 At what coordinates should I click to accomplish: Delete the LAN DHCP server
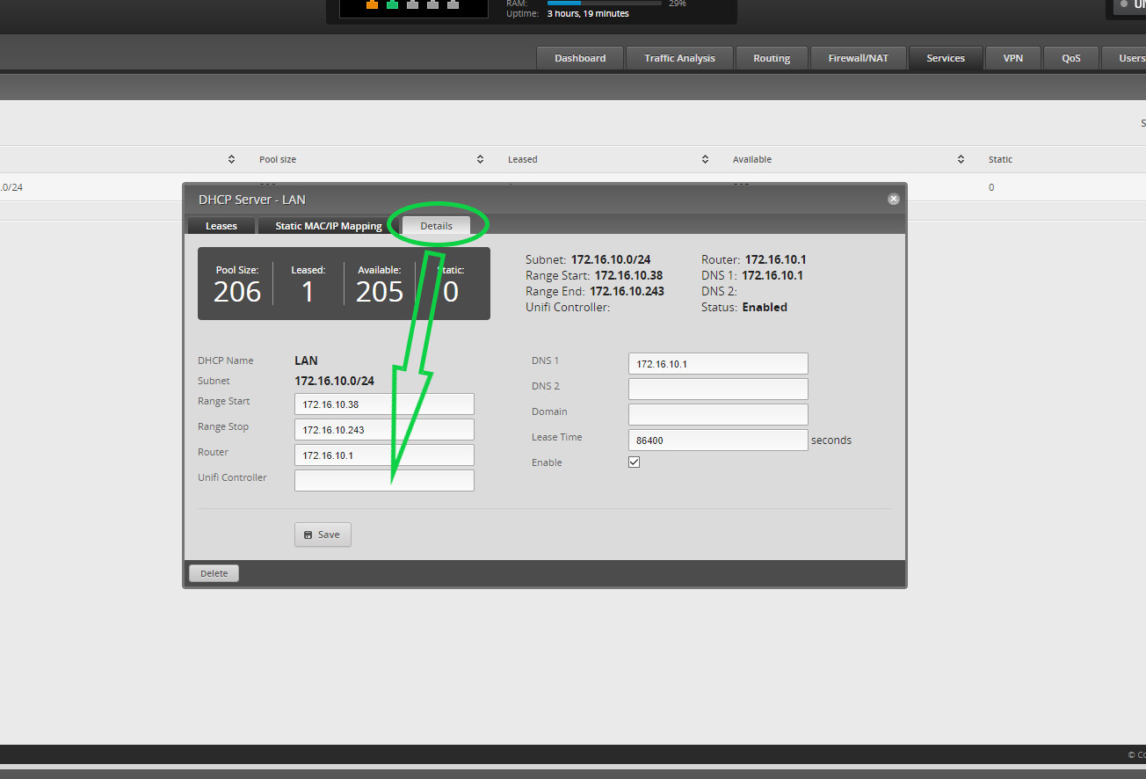pos(214,573)
